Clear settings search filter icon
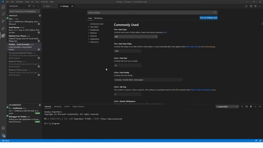263x148 pixels. point(215,12)
